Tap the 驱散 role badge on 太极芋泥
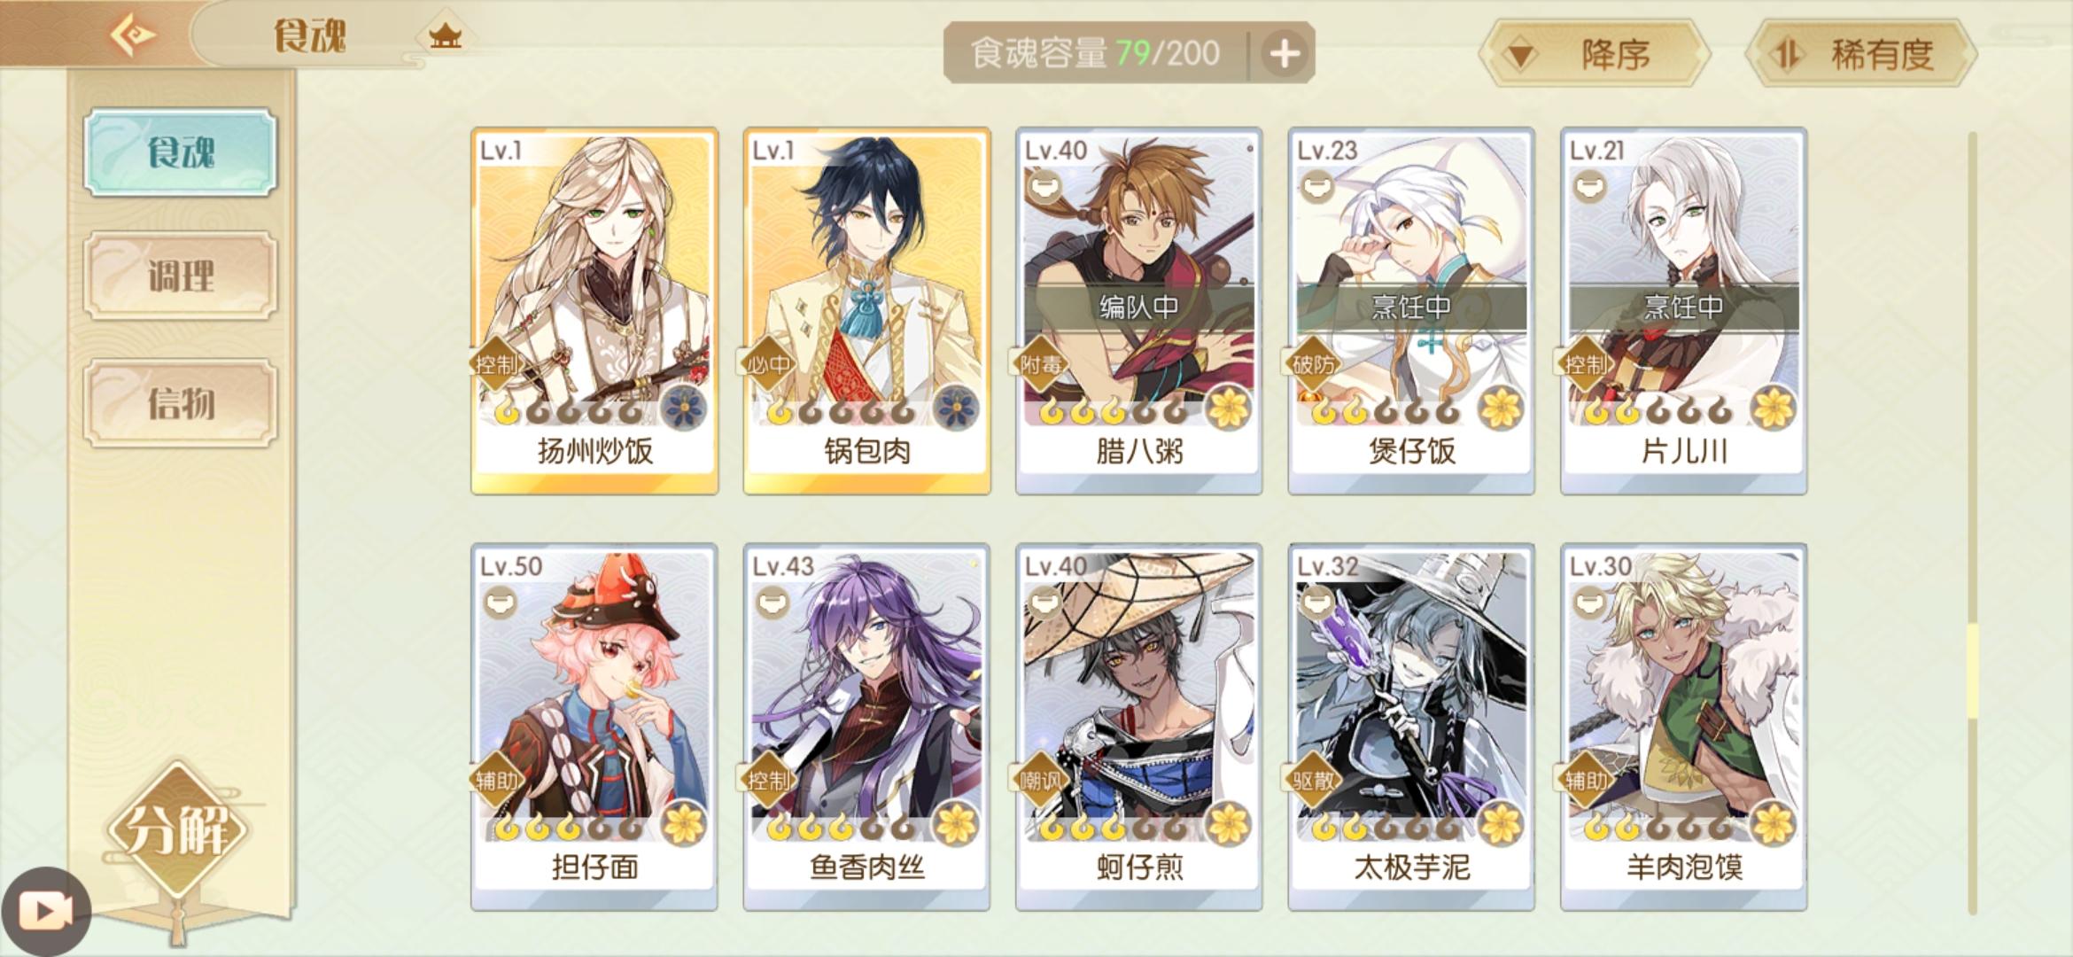 click(1314, 780)
